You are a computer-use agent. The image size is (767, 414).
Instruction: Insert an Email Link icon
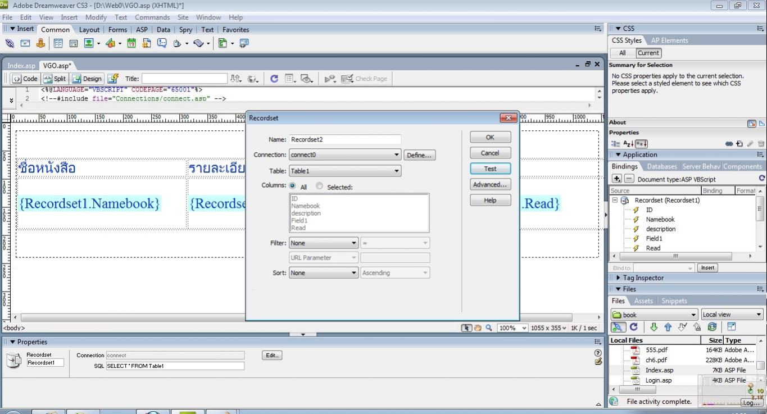[x=25, y=43]
